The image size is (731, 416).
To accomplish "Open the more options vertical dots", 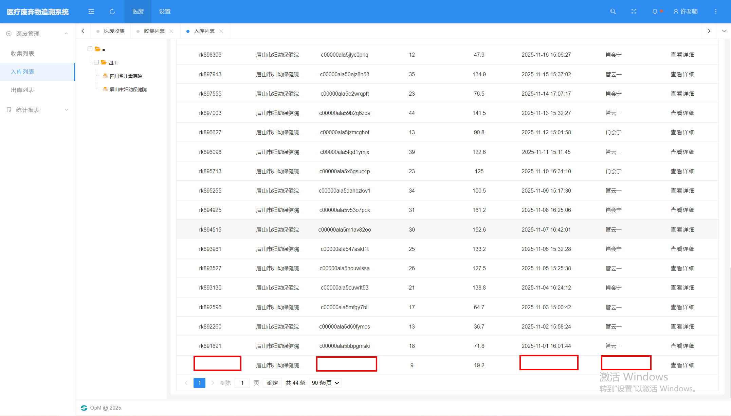I will (x=716, y=11).
